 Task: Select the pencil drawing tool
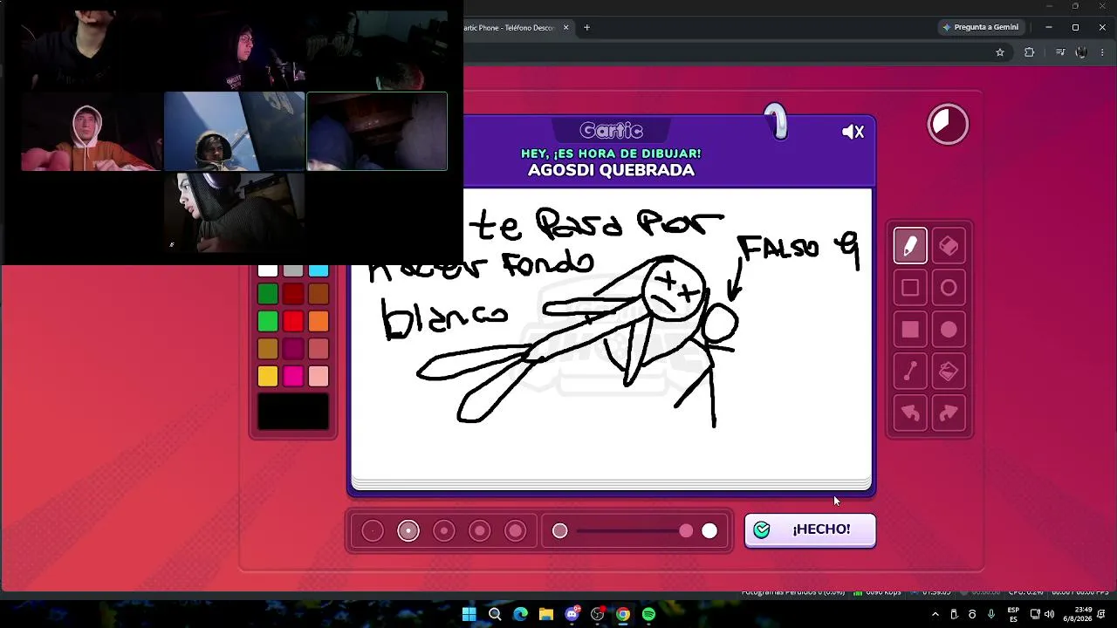click(x=910, y=246)
